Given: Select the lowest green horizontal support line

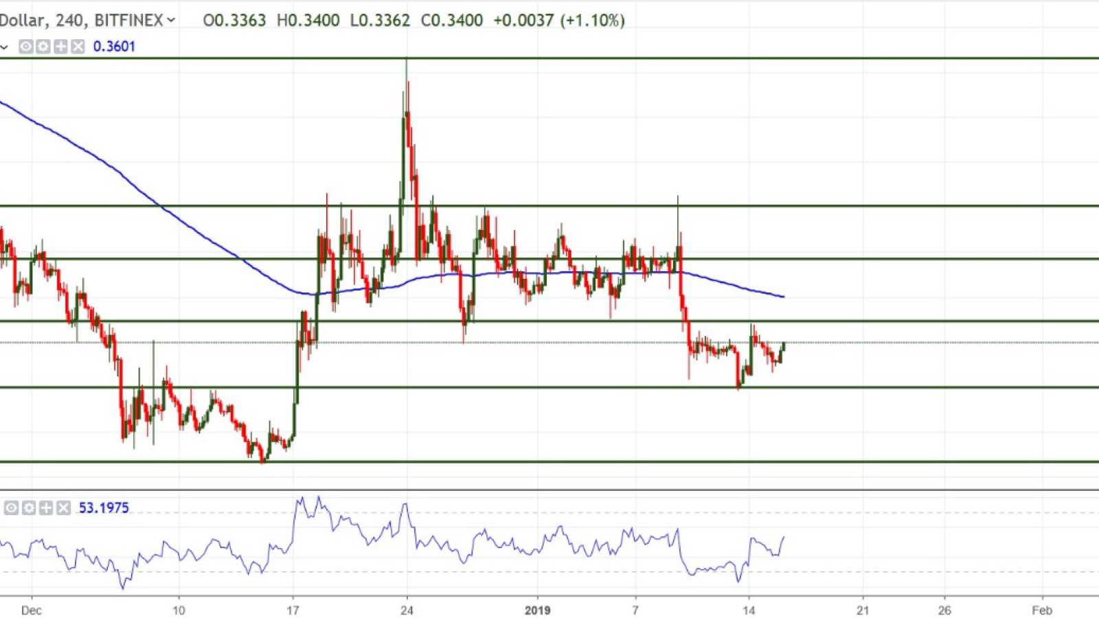Looking at the screenshot, I should click(x=549, y=461).
